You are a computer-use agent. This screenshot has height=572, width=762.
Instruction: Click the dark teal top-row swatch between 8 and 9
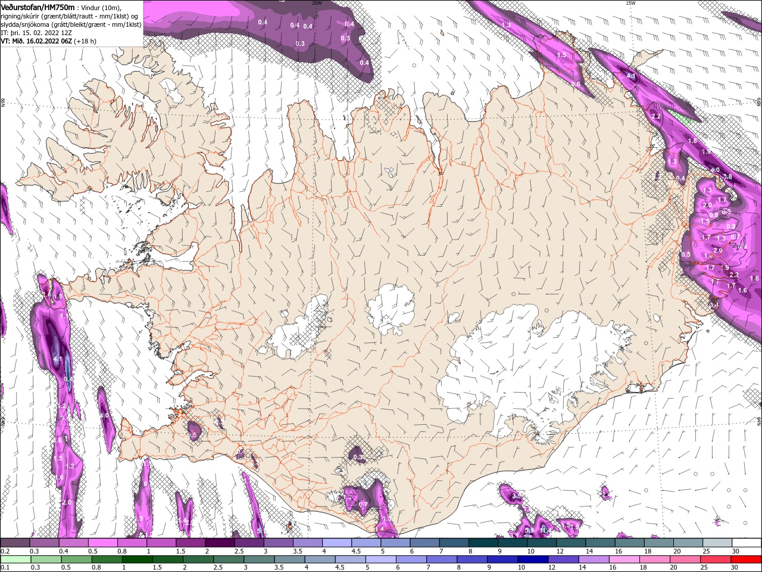tap(483, 543)
